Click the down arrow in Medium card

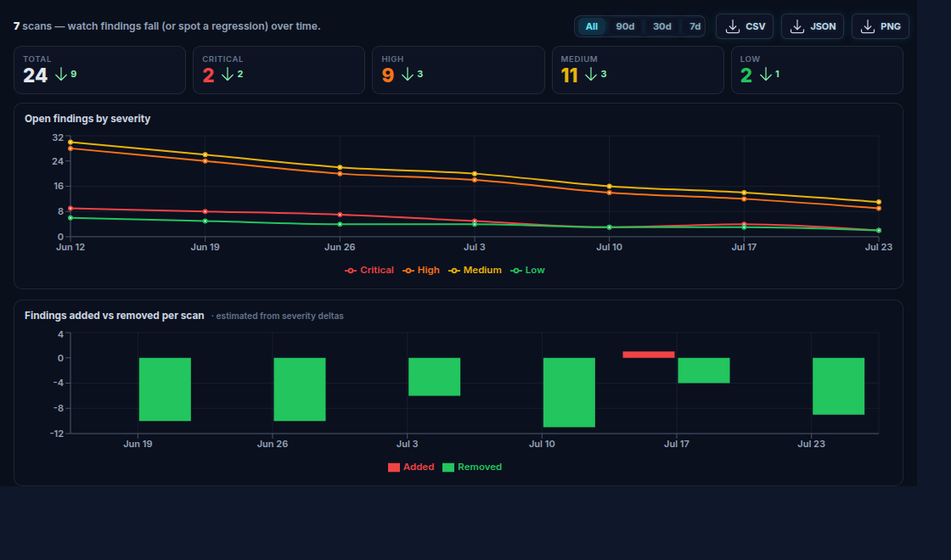[x=591, y=74]
